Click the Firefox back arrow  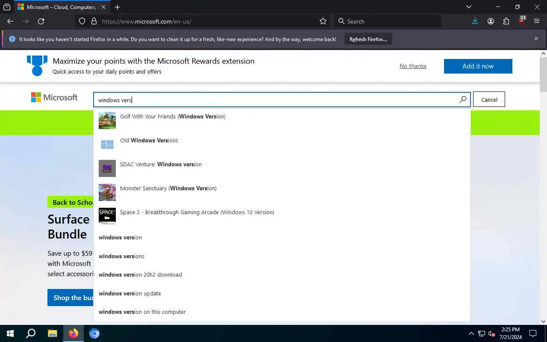tap(10, 21)
